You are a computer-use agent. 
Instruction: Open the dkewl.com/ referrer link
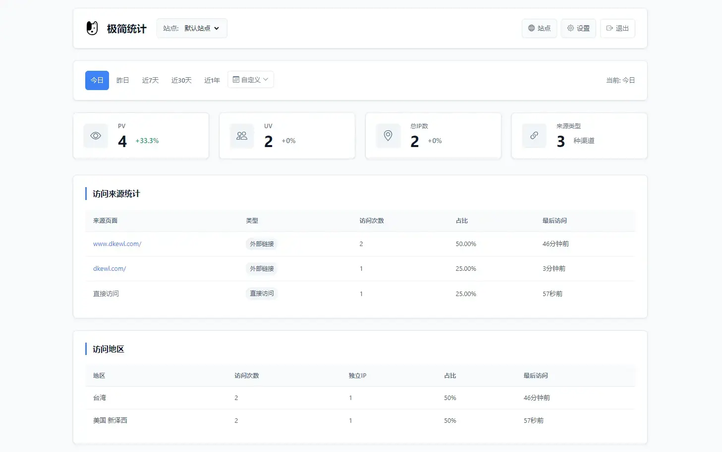(x=110, y=268)
